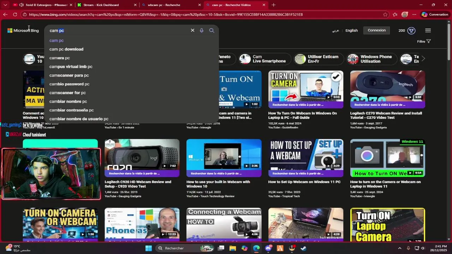Open the Filtre funnel control

tap(424, 41)
